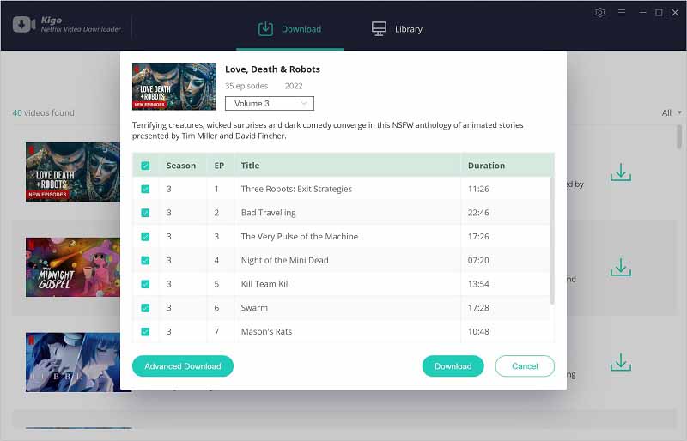This screenshot has width=687, height=441.
Task: Open the hamburger menu icon
Action: tap(621, 13)
